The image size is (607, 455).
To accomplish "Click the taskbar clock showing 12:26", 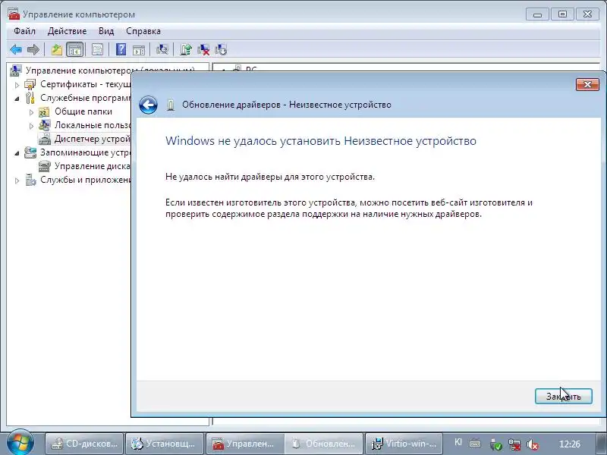I will [570, 444].
